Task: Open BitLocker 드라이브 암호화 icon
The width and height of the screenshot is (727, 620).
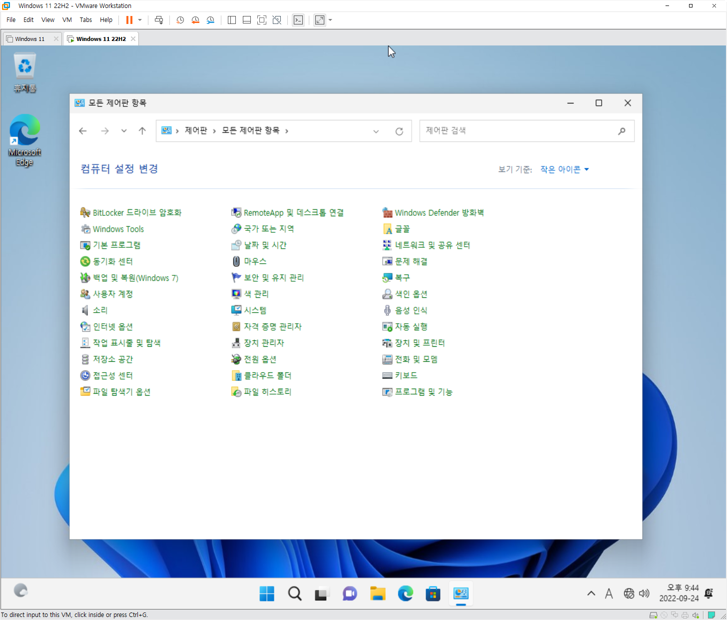Action: pos(85,213)
